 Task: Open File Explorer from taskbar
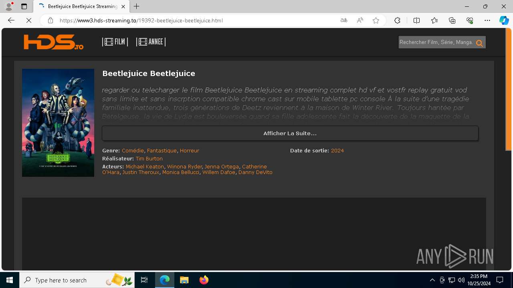tap(184, 280)
